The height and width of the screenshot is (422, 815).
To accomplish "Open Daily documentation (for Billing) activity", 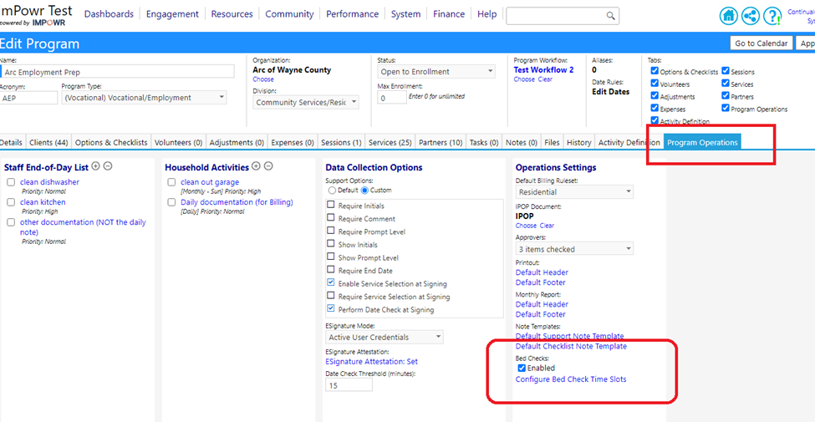I will (x=237, y=202).
